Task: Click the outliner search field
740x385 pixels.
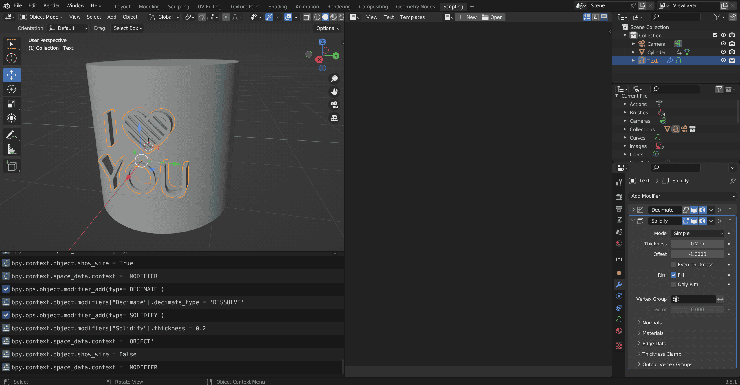Action: pyautogui.click(x=675, y=17)
